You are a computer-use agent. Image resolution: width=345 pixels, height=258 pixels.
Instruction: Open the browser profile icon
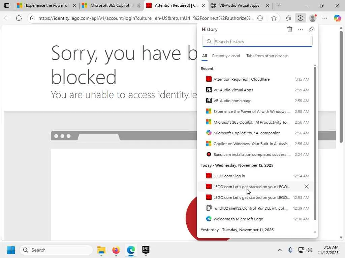point(313,18)
